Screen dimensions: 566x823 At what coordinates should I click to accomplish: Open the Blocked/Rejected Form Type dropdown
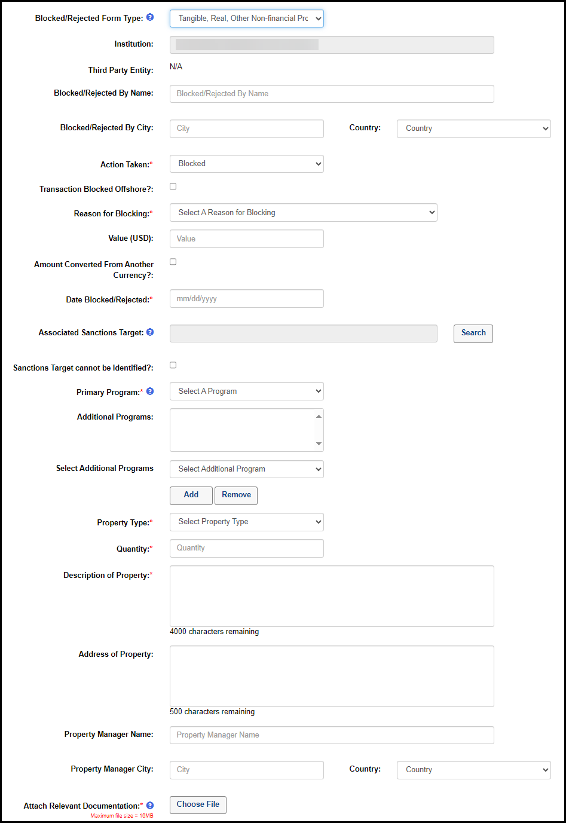tap(246, 19)
